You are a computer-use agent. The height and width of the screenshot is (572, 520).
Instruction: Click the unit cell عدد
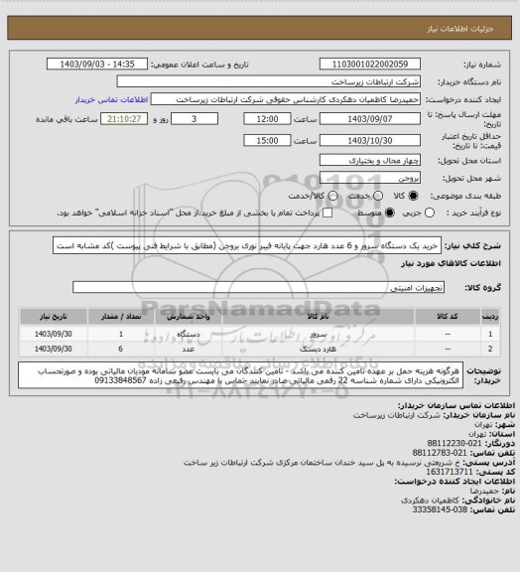tap(189, 349)
